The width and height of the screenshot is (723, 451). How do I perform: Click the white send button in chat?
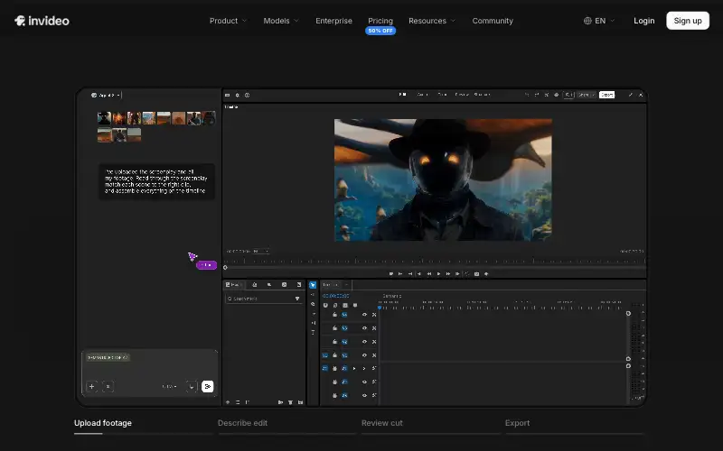208,387
